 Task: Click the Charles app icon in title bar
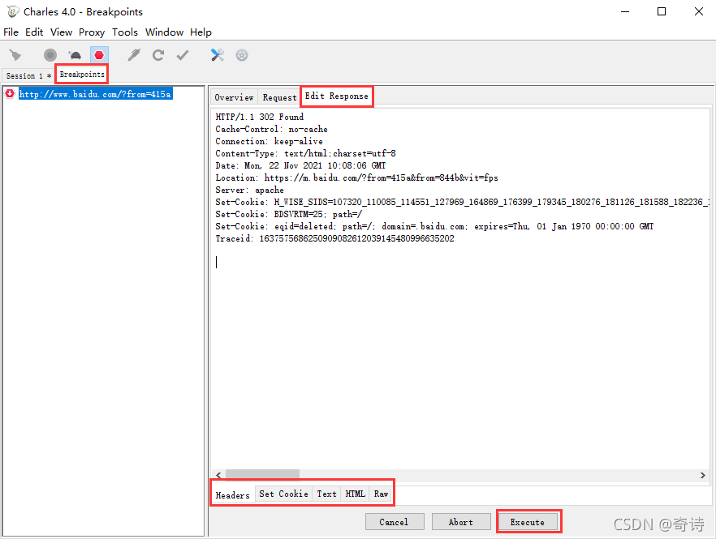pyautogui.click(x=13, y=11)
